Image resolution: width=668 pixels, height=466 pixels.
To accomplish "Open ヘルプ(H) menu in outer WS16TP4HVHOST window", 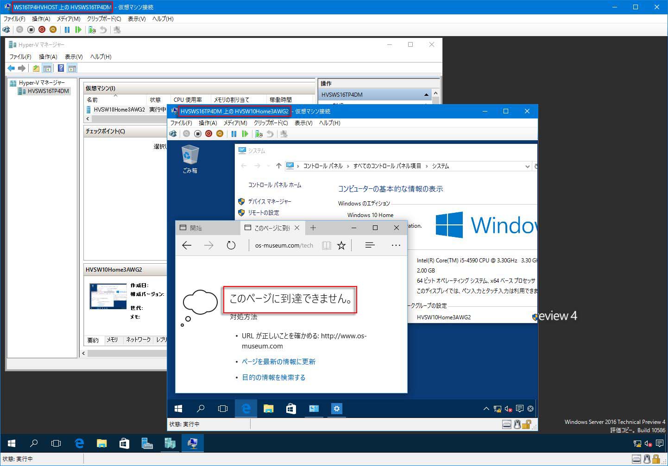I will (163, 19).
